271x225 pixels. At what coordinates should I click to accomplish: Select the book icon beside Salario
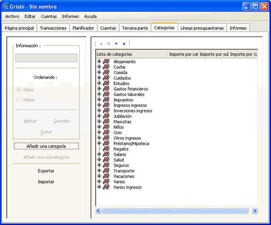(x=106, y=155)
